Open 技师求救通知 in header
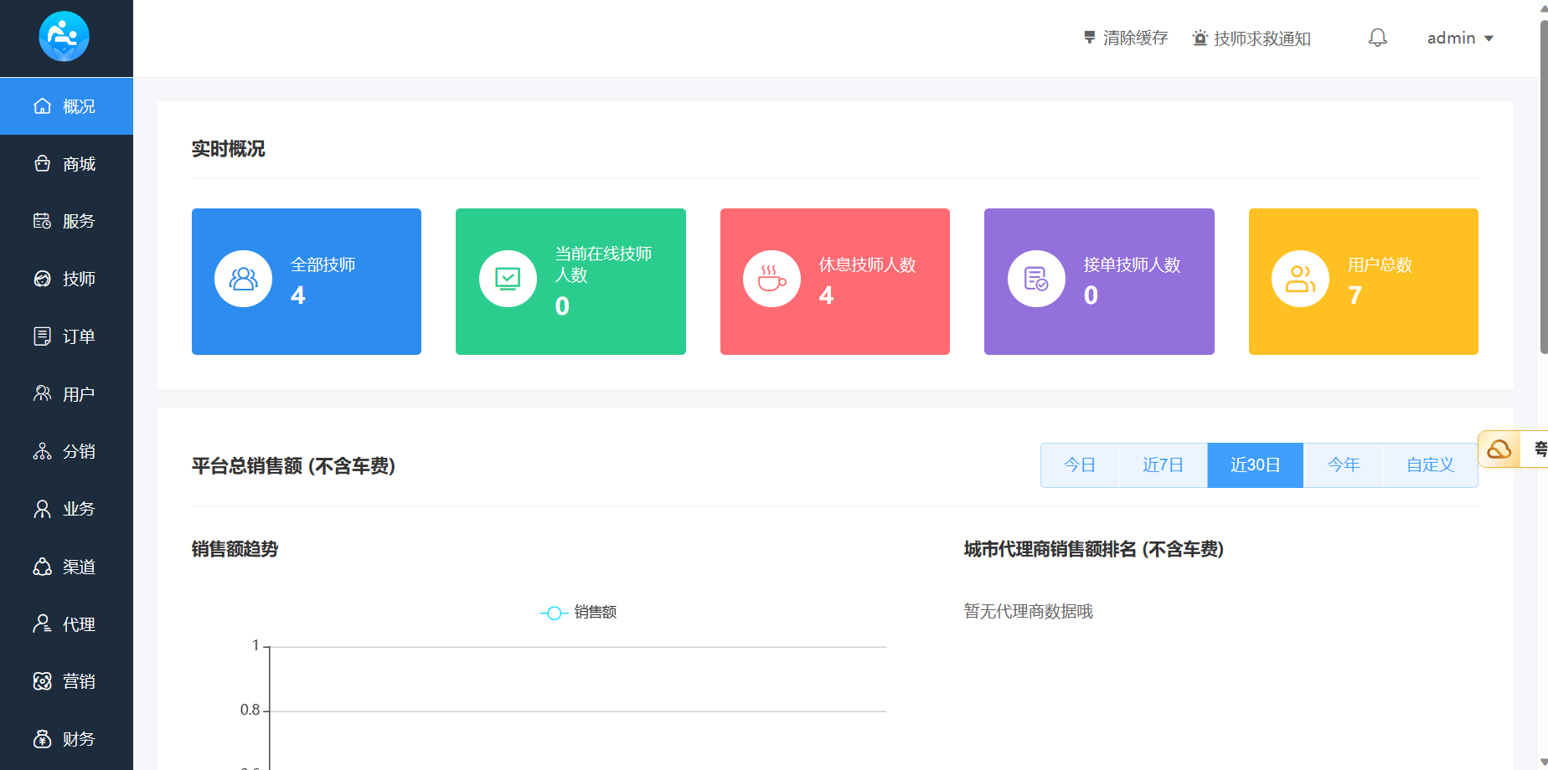Viewport: 1548px width, 770px height. pyautogui.click(x=1251, y=38)
